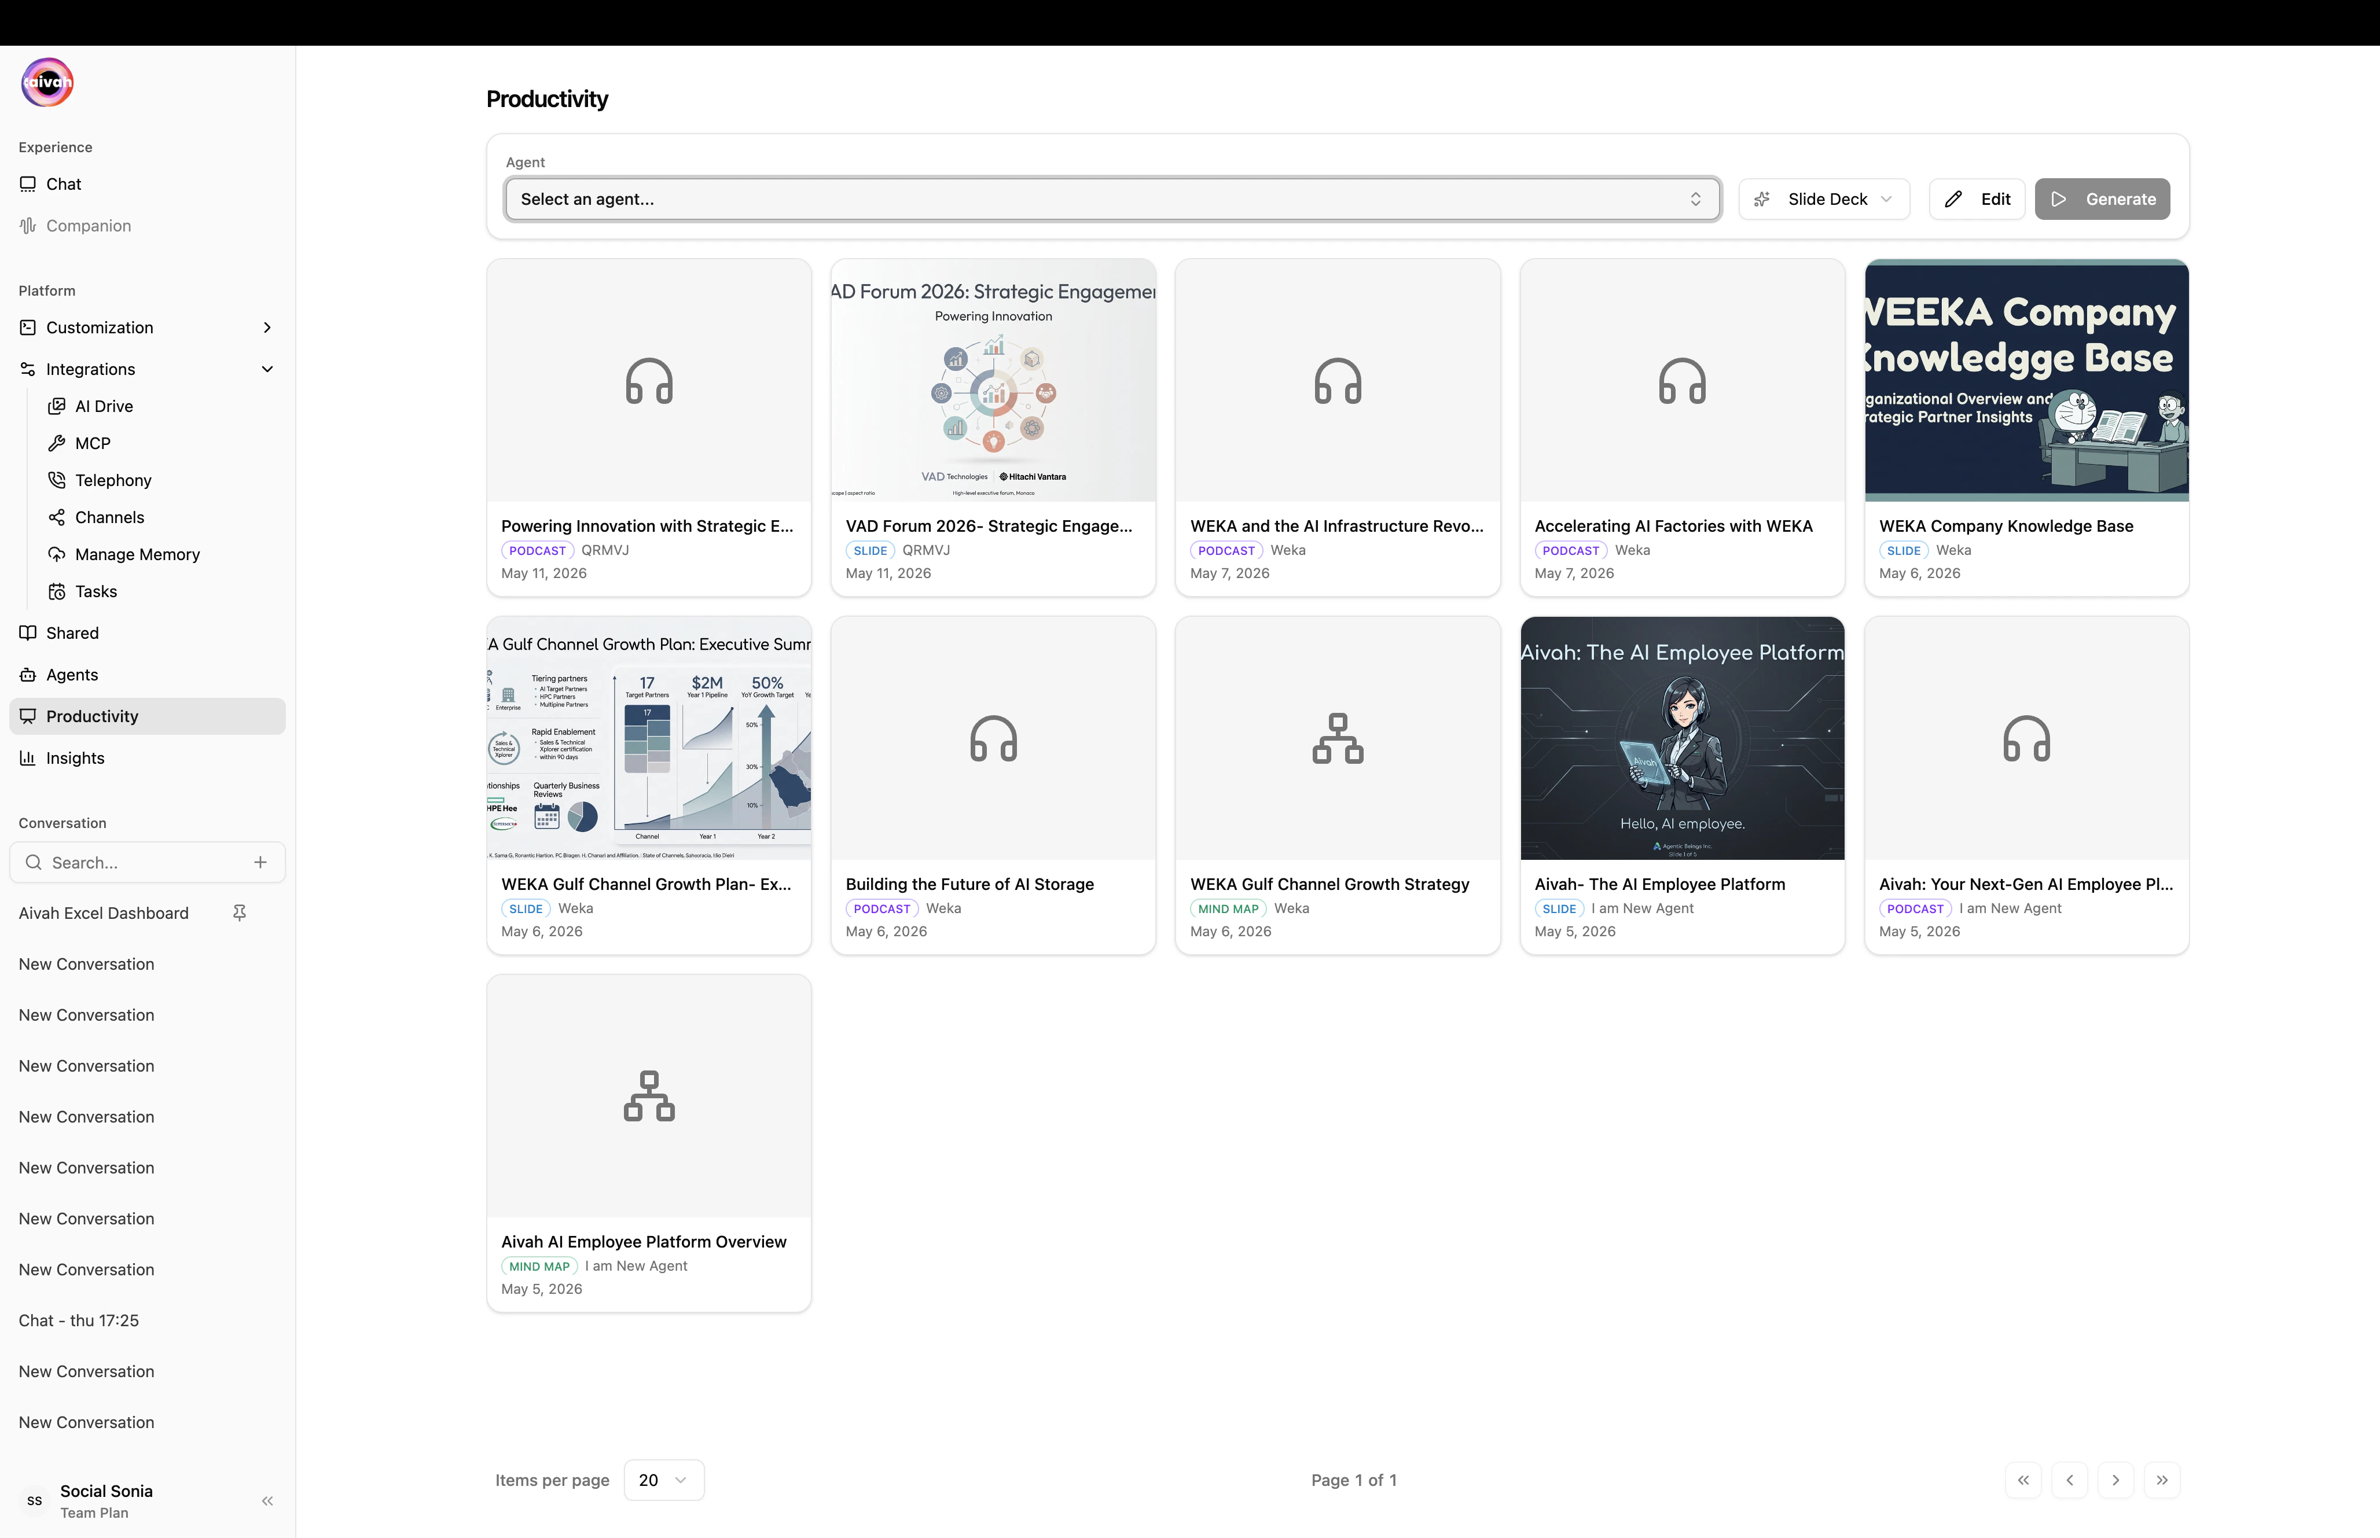Click the Tasks calendar icon
The width and height of the screenshot is (2380, 1538).
point(57,591)
